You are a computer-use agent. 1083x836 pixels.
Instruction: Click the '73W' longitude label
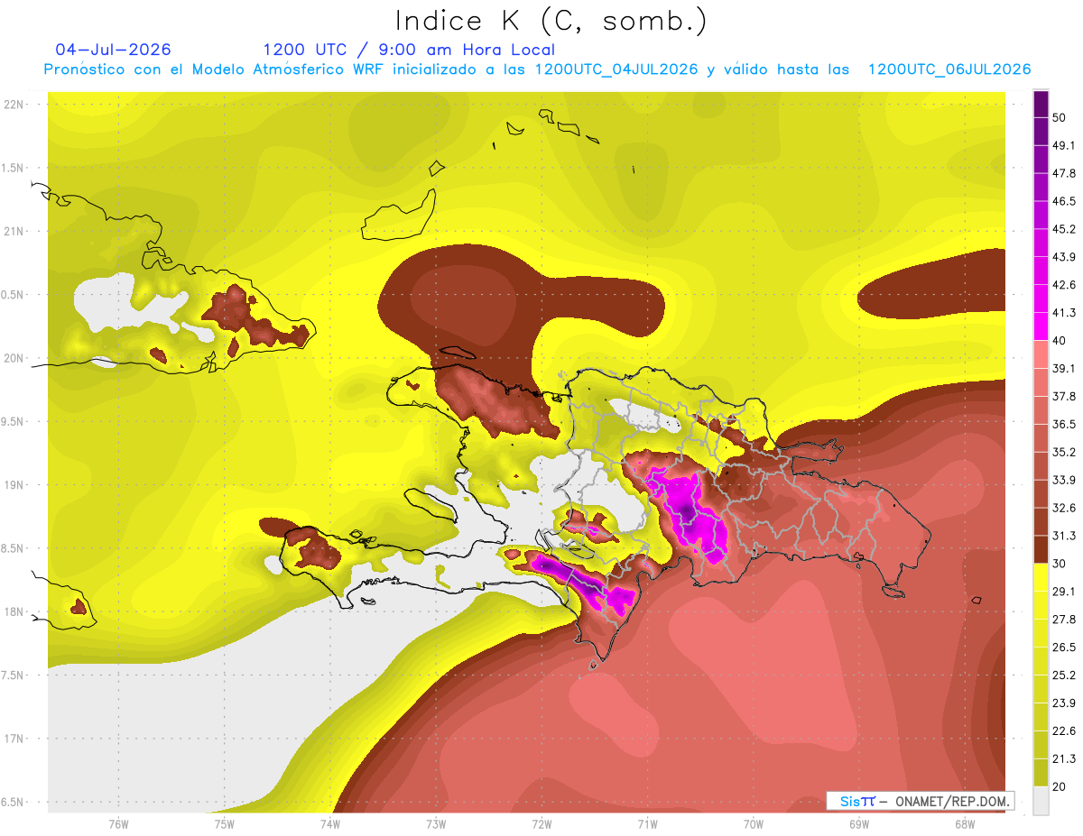pos(436,823)
